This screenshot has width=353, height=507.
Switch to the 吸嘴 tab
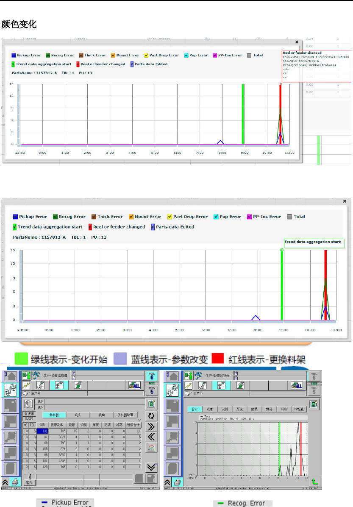click(102, 415)
